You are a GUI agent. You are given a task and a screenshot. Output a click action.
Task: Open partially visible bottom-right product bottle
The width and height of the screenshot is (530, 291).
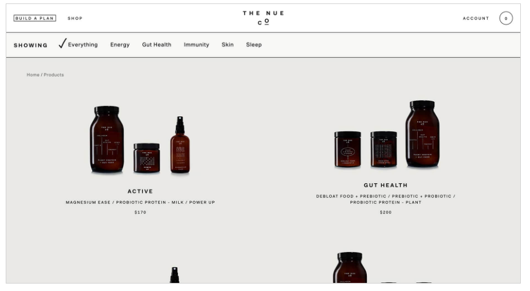click(x=350, y=268)
